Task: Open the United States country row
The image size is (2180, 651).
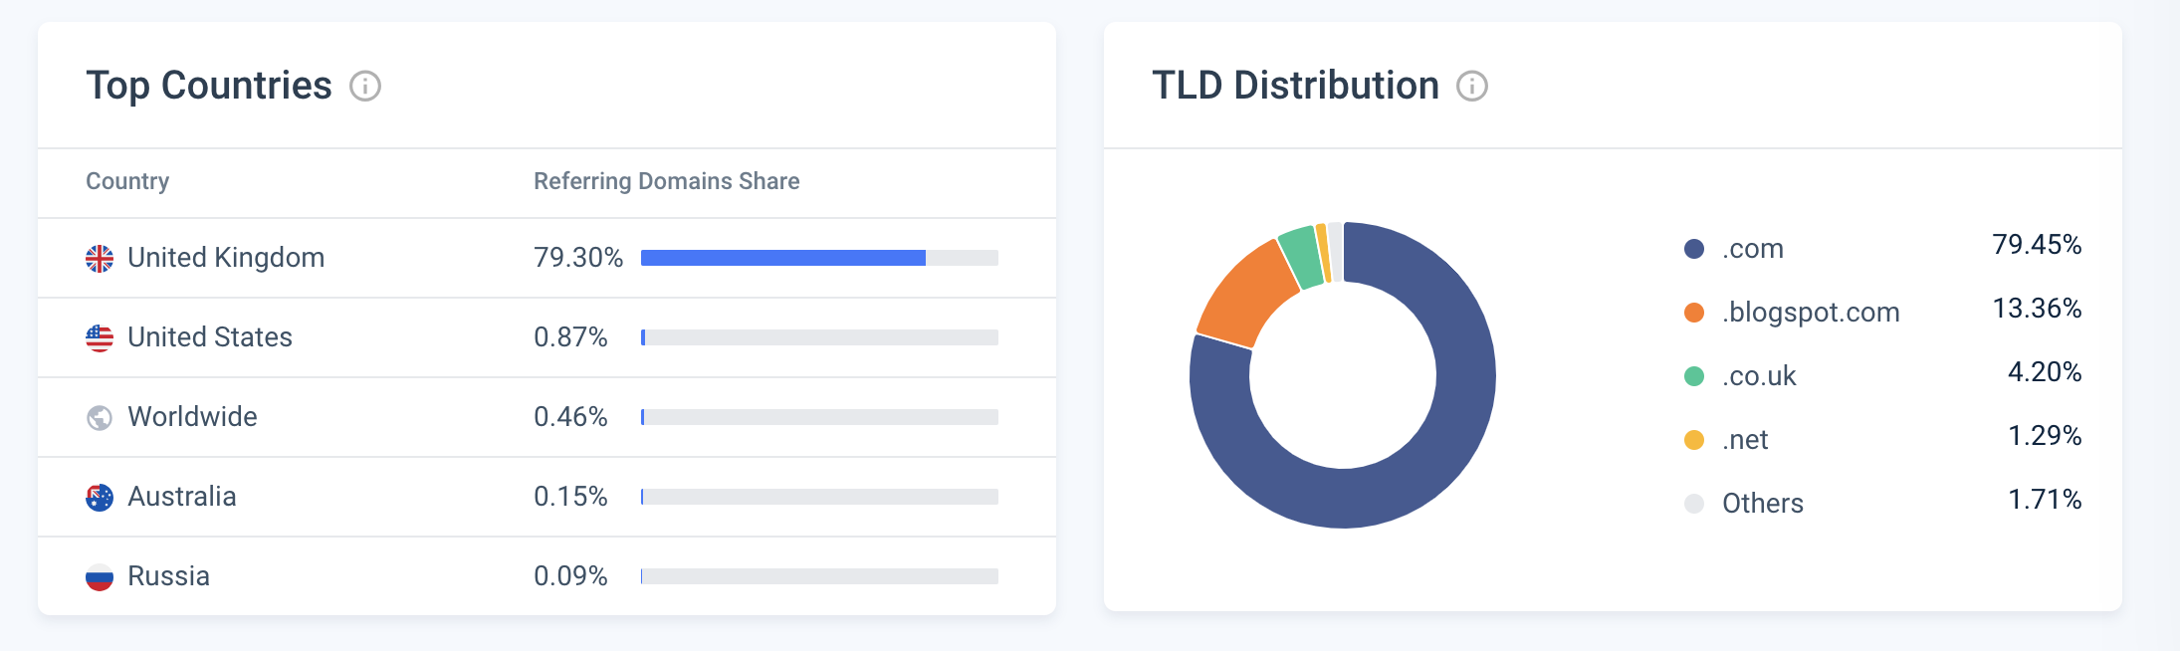Action: click(x=546, y=337)
